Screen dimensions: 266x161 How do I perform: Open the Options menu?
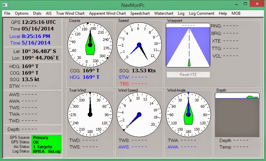(x=22, y=13)
